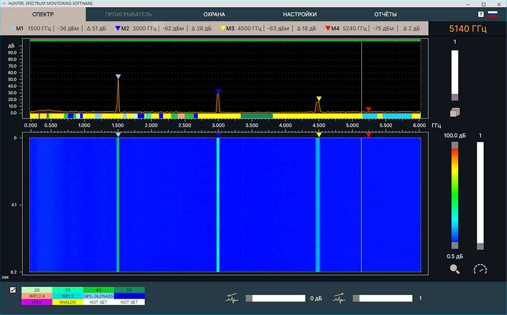This screenshot has height=315, width=507.
Task: Click the light blue strip at 4.500 in waterfall
Action: click(x=318, y=205)
